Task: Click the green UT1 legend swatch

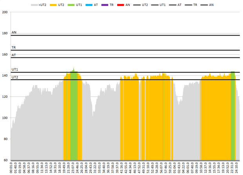Action: click(x=71, y=5)
